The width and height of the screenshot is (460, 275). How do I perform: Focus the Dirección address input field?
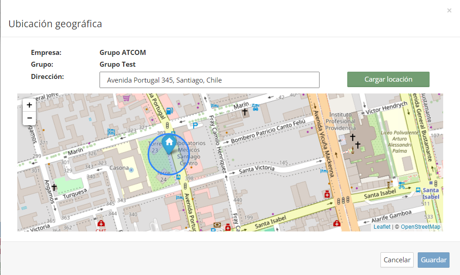[x=209, y=80]
